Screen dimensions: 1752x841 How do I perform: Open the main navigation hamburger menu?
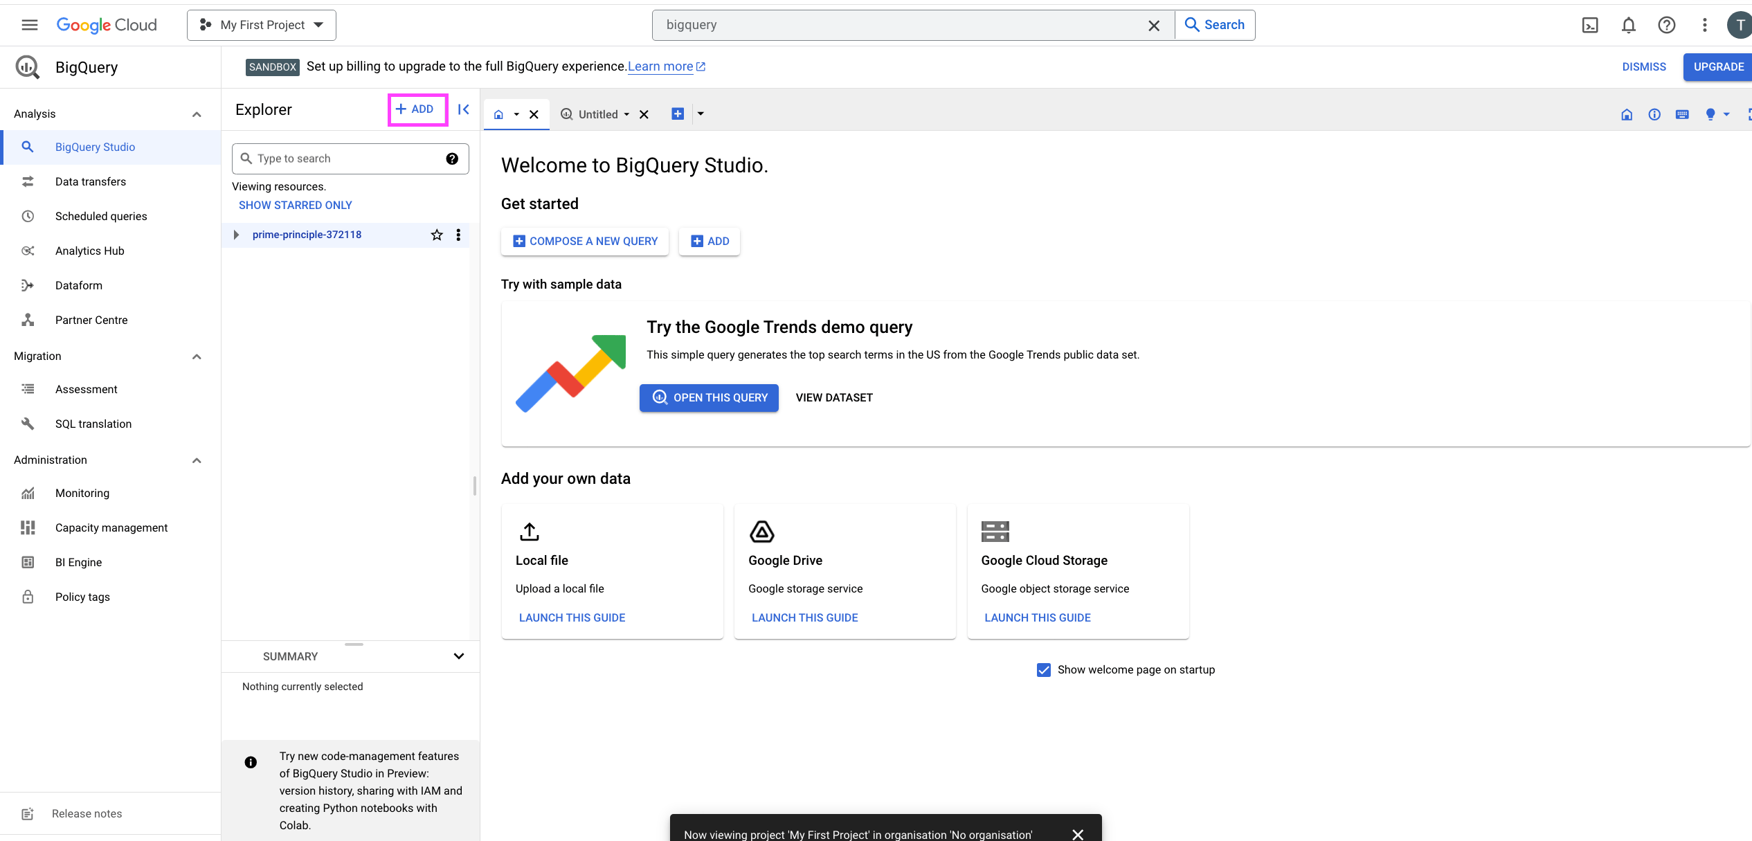tap(30, 25)
